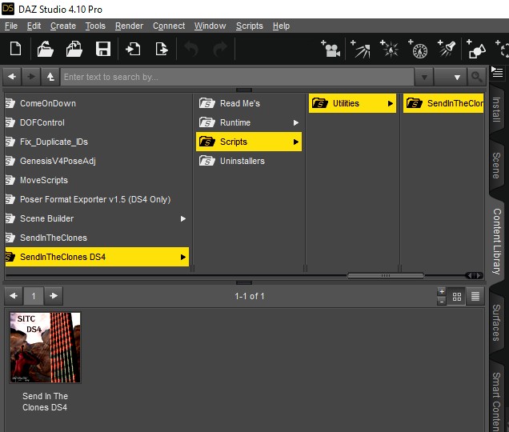Screen dimensions: 509x432
Task: Switch to thumbnail grid view
Action: (x=457, y=296)
